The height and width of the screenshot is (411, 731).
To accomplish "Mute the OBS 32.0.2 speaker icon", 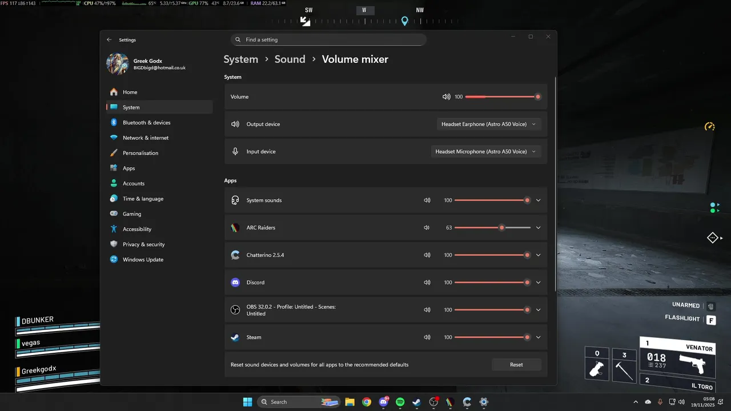I will coord(427,310).
